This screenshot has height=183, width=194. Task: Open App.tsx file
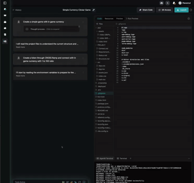pos(102,69)
